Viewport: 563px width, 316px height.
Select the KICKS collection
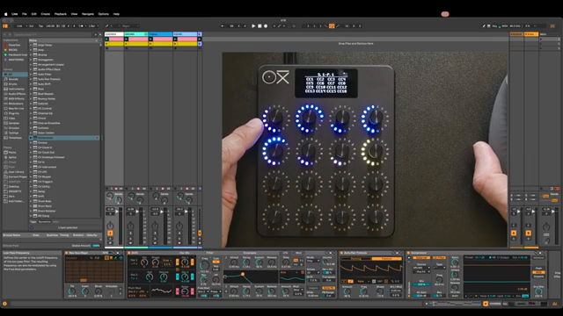tap(13, 50)
